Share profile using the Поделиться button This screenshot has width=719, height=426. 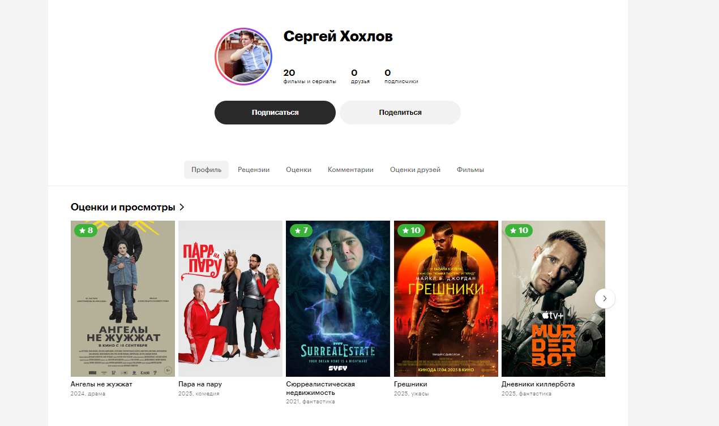pos(400,113)
